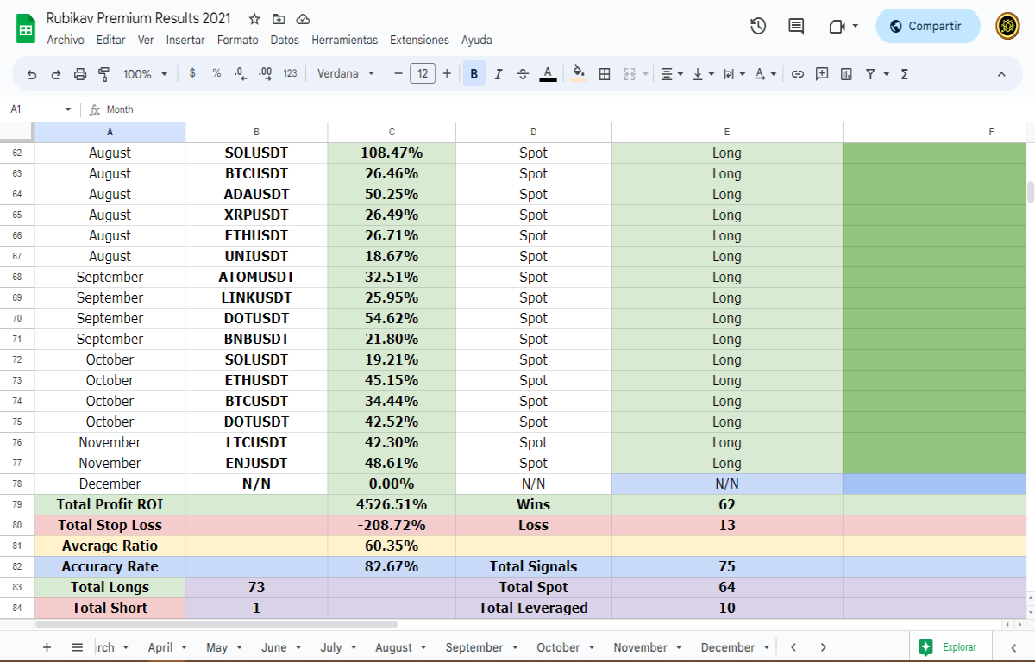Undo the last action in toolbar
Viewport: 1035px width, 662px height.
(x=32, y=74)
